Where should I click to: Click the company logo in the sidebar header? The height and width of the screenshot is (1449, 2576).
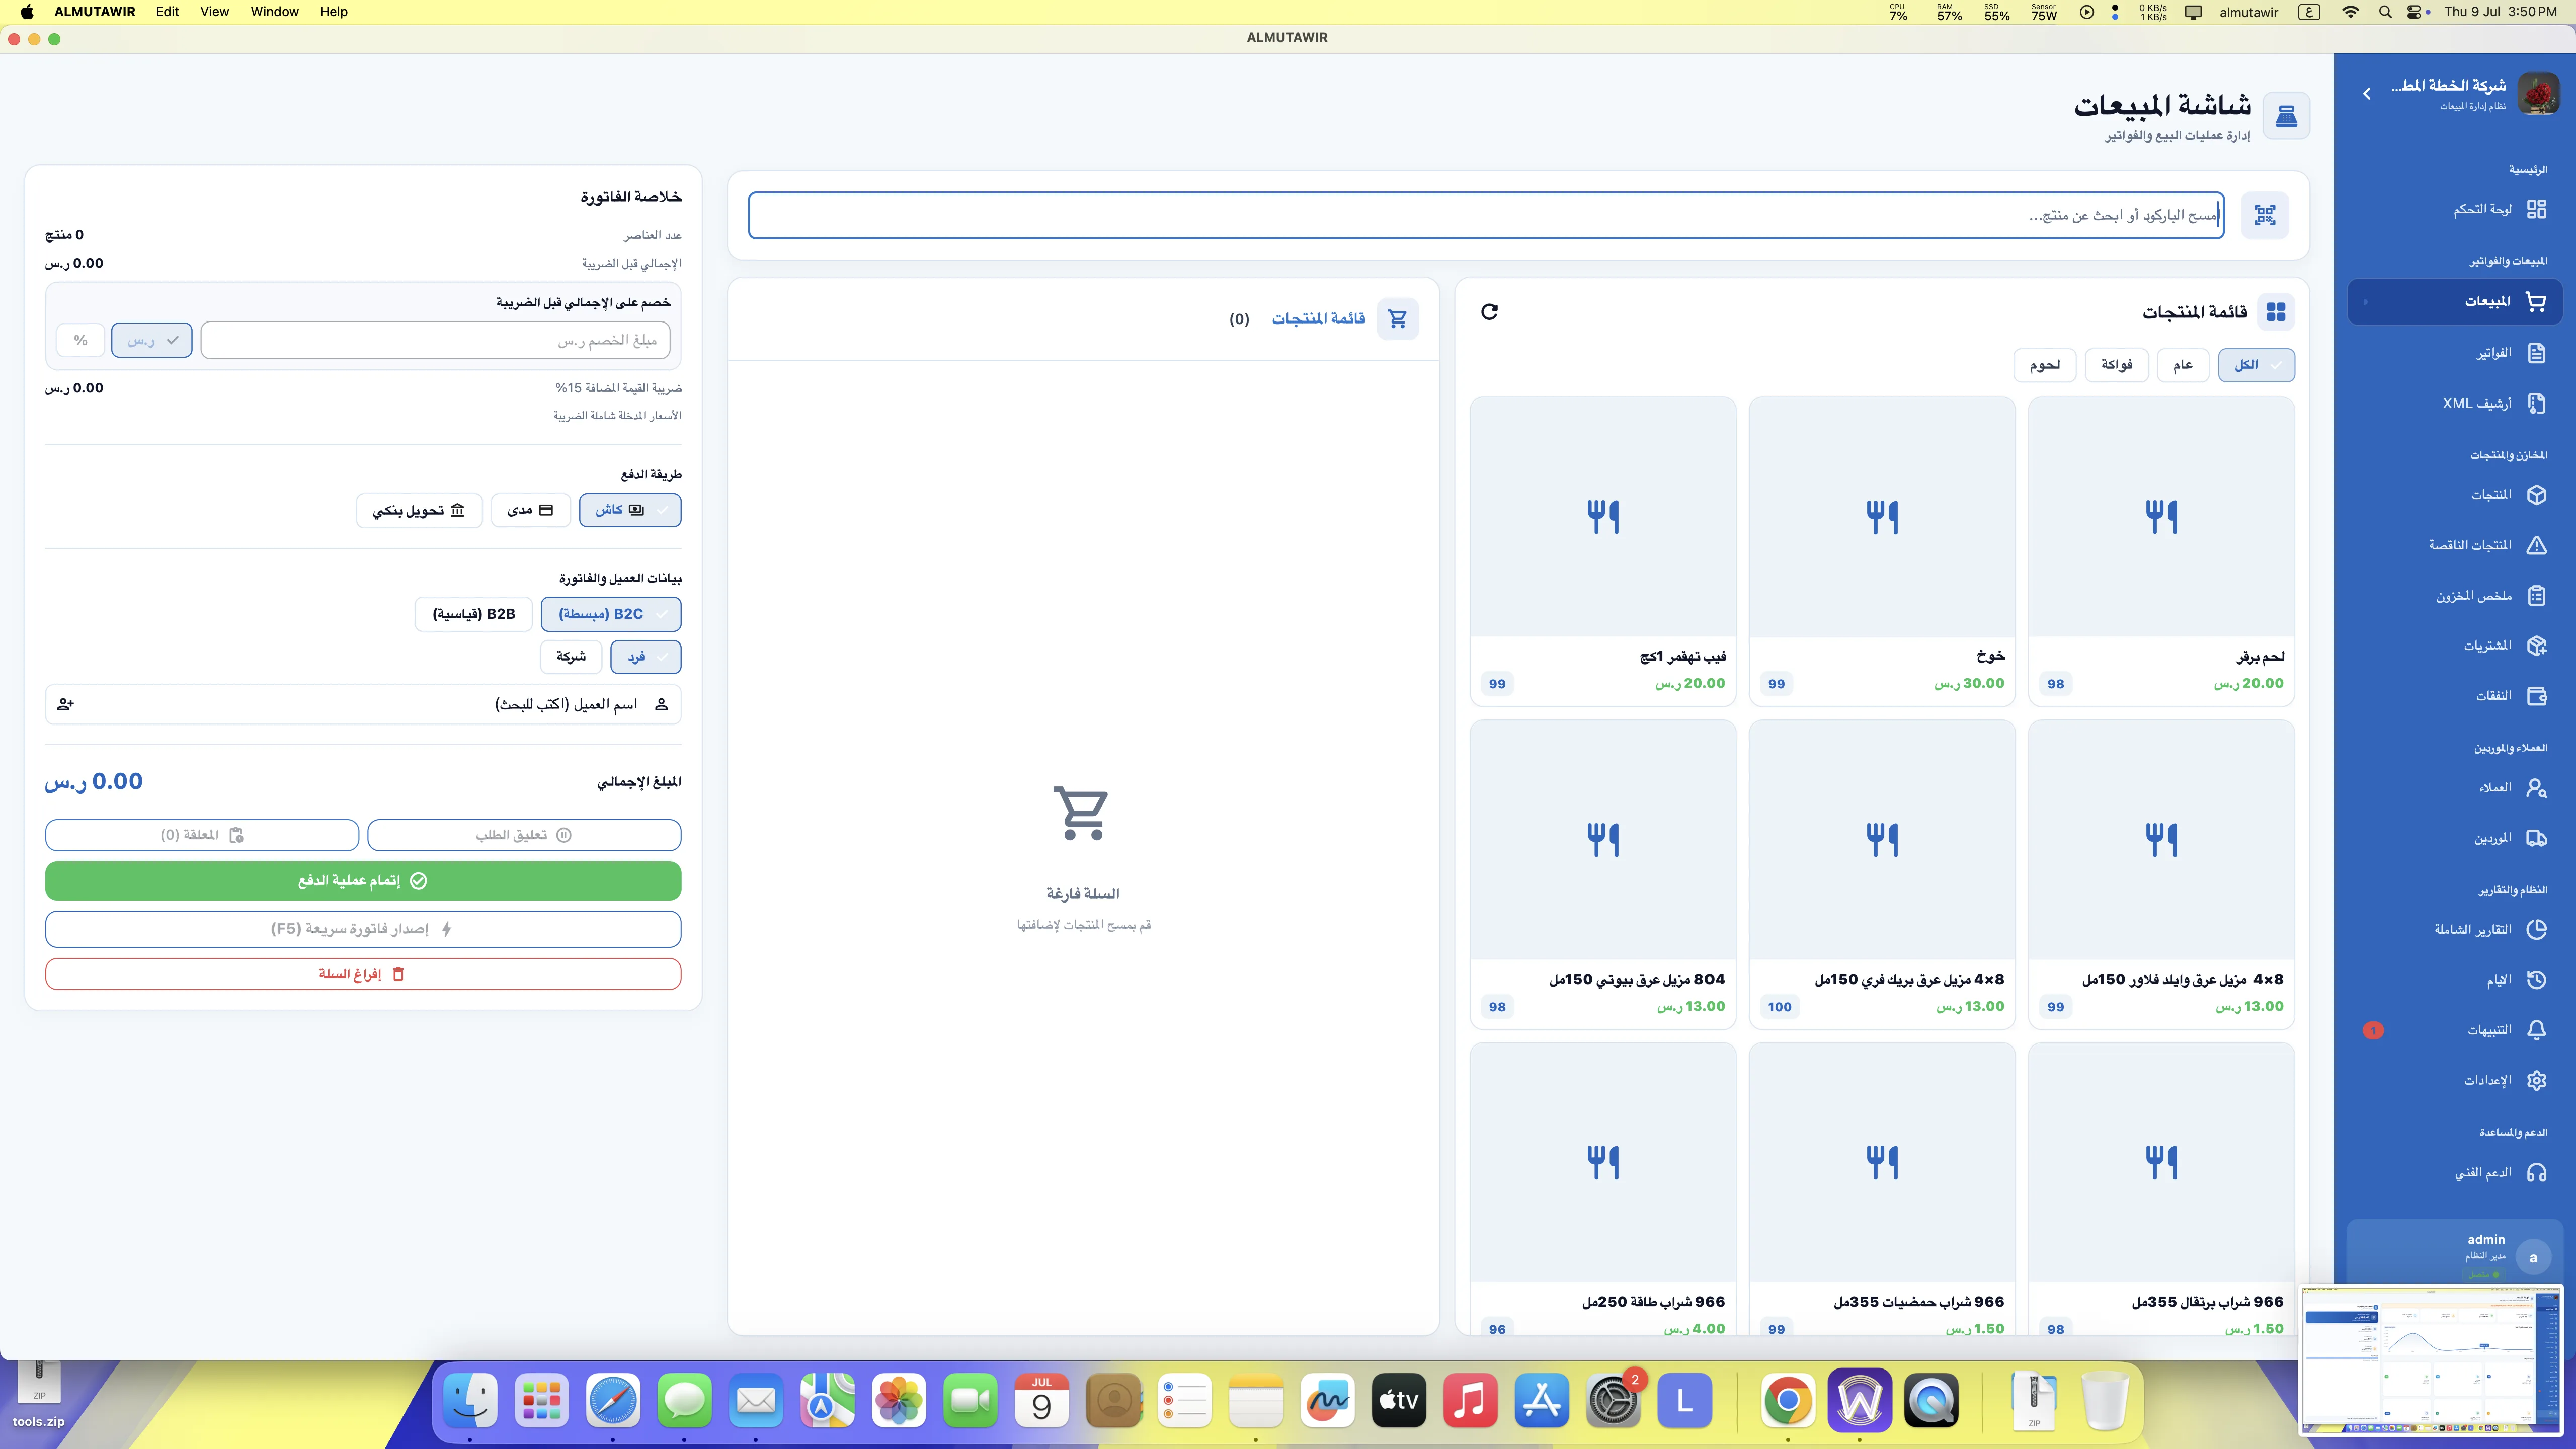[2538, 94]
